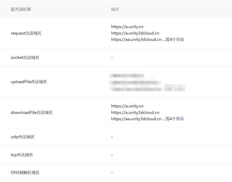The image size is (232, 182).
Task: Select the uploadFile合法域名 row label
Action: tap(29, 82)
